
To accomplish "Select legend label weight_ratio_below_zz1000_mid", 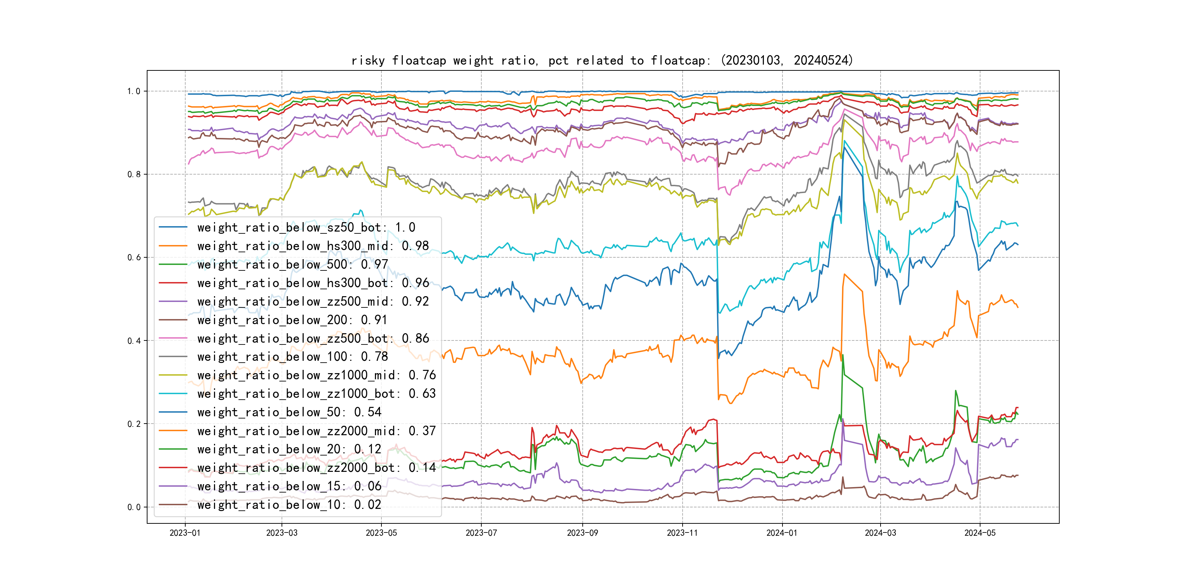I will [316, 375].
